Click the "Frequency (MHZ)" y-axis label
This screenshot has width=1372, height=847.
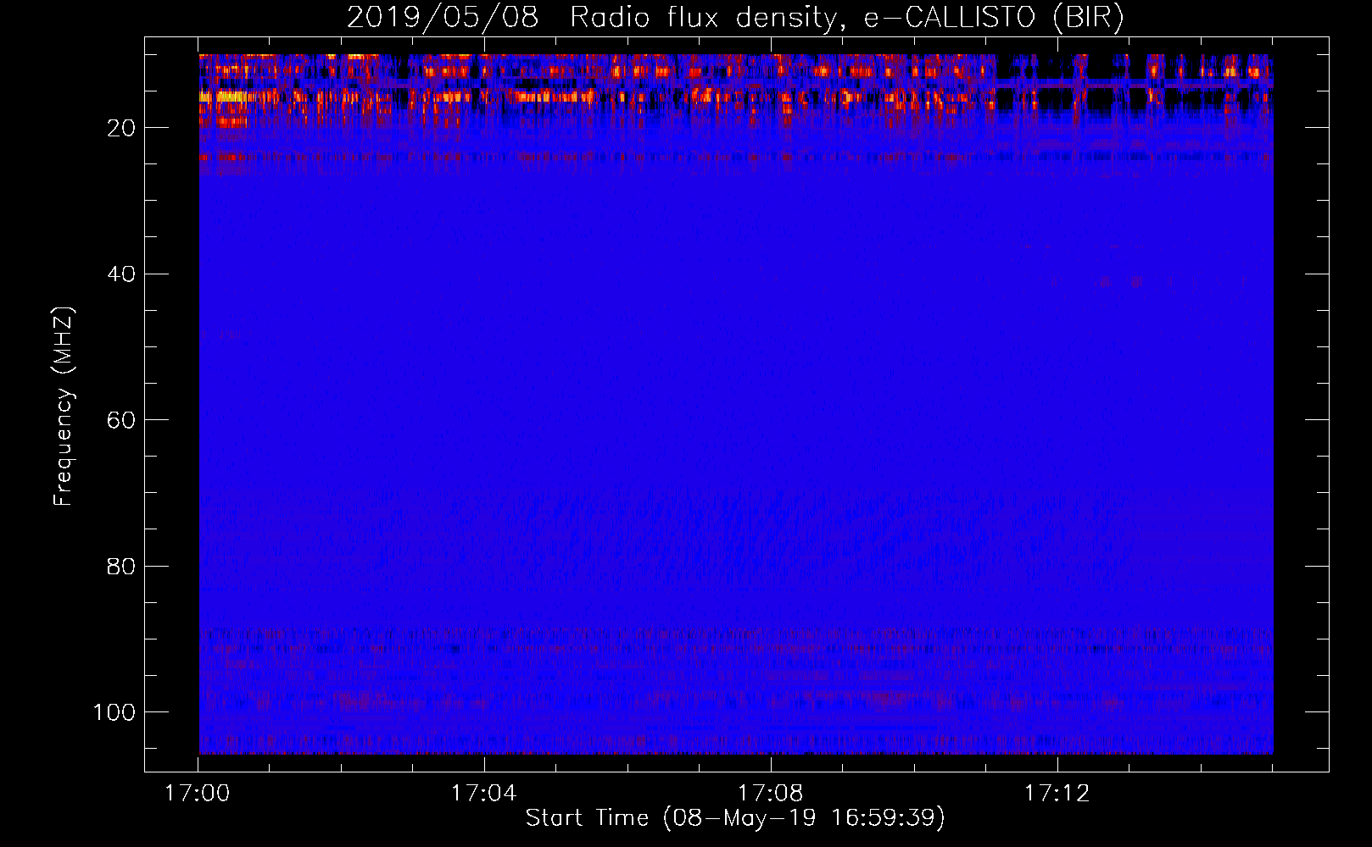coord(64,406)
